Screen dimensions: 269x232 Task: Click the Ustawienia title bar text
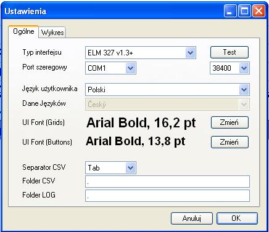click(x=25, y=11)
